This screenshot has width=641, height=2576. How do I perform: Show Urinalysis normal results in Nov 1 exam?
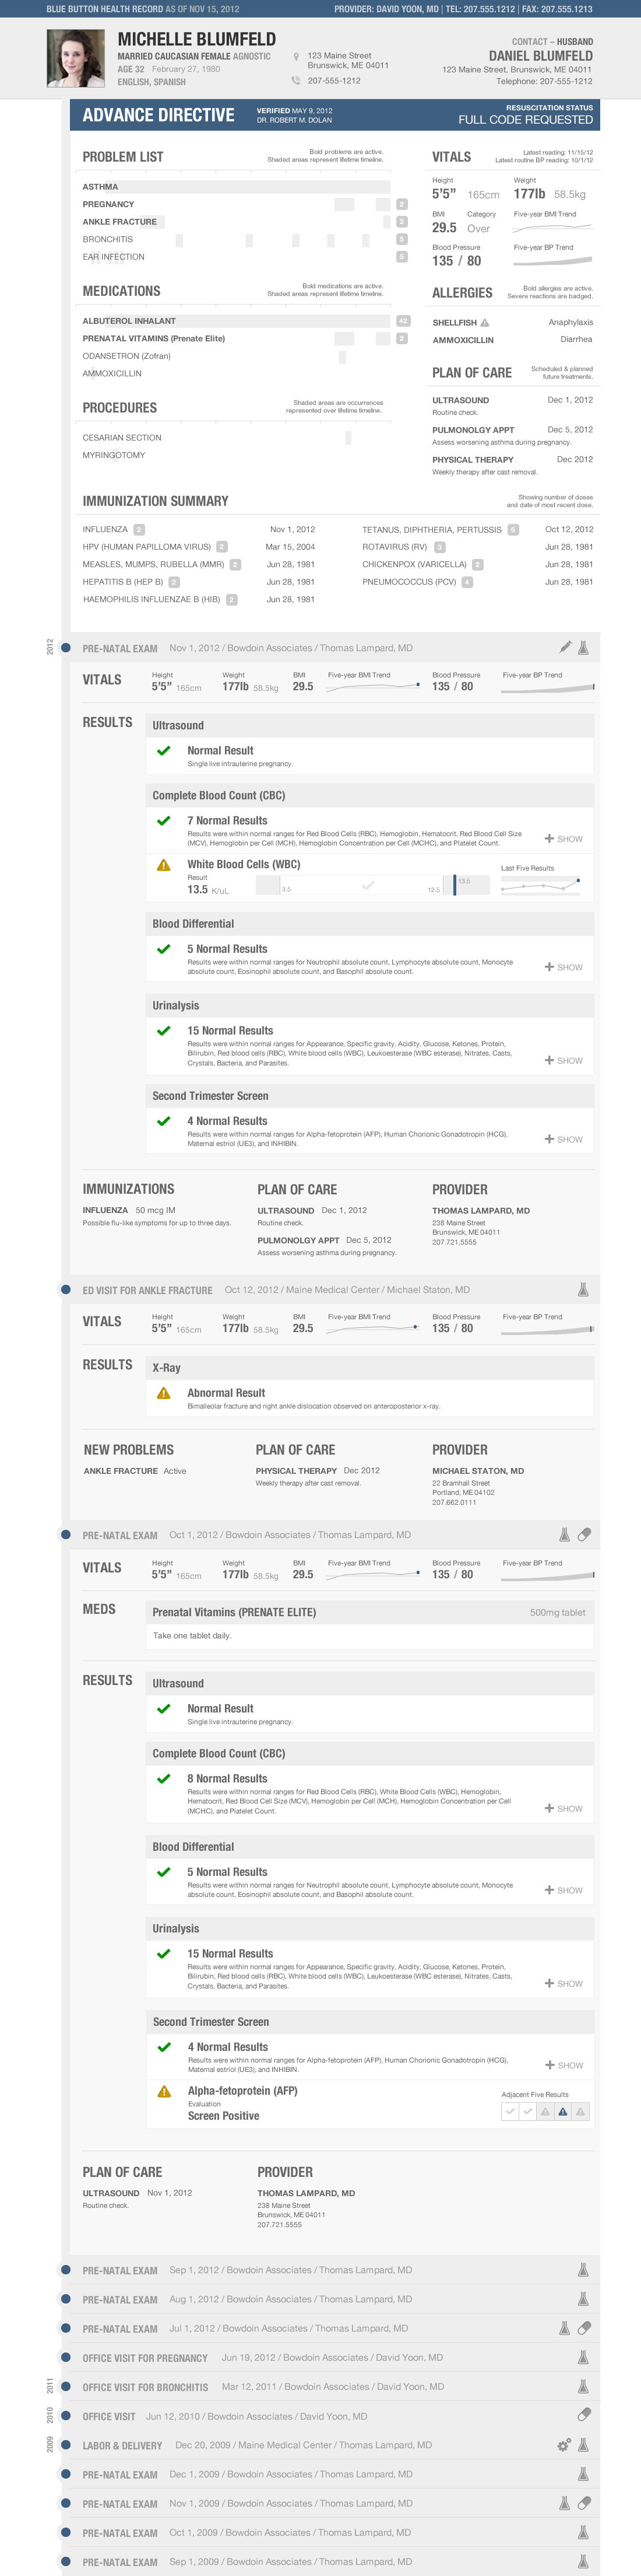(564, 1060)
